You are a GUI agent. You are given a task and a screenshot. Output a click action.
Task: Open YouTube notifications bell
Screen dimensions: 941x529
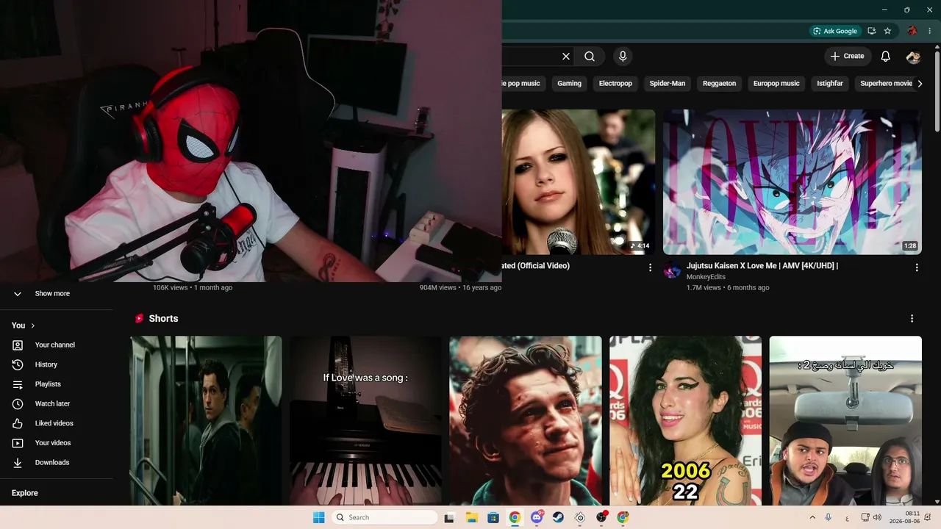pyautogui.click(x=886, y=57)
